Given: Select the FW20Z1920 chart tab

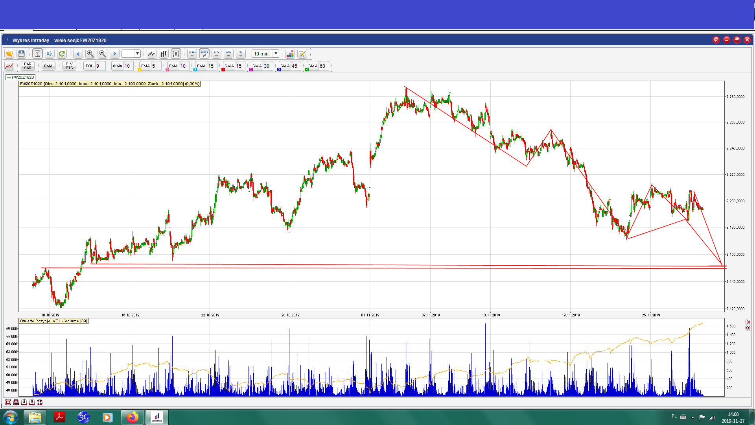Looking at the screenshot, I should pyautogui.click(x=20, y=77).
